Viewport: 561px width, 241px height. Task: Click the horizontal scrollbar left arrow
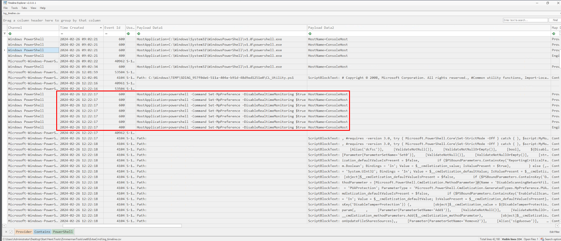pyautogui.click(x=4, y=226)
